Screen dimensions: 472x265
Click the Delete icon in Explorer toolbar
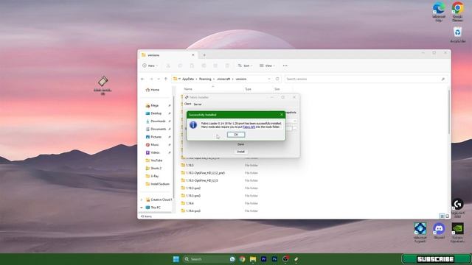227,66
